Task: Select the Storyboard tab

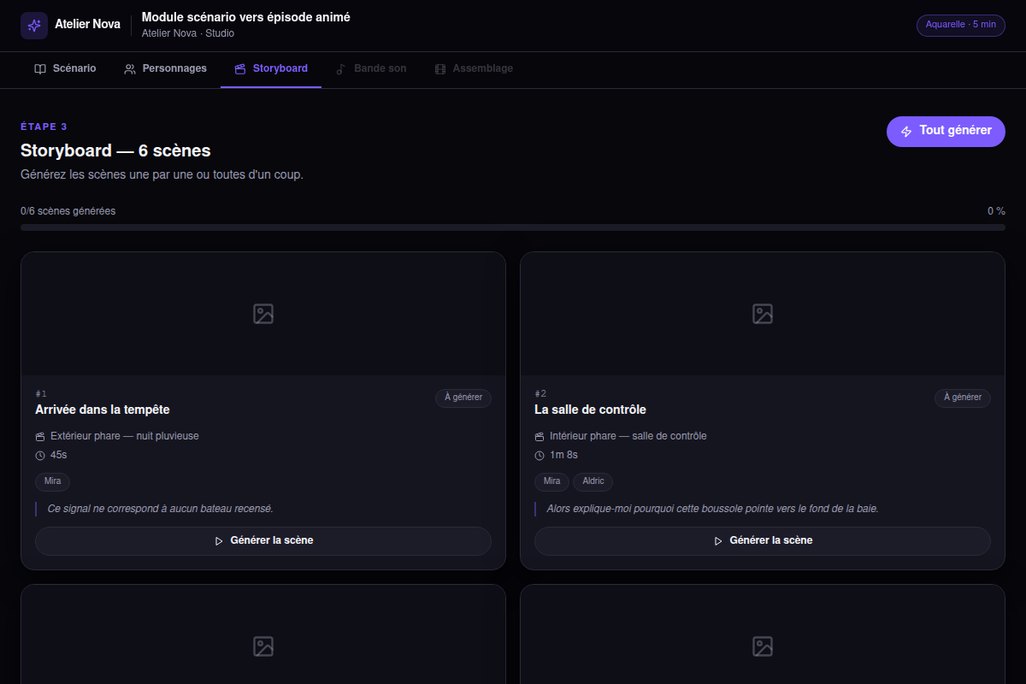Action: pos(271,68)
